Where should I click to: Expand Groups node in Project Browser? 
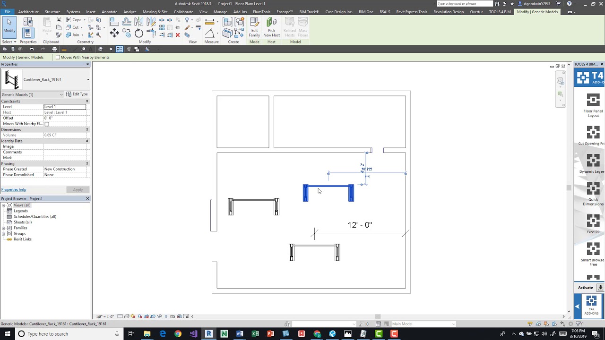coord(3,234)
